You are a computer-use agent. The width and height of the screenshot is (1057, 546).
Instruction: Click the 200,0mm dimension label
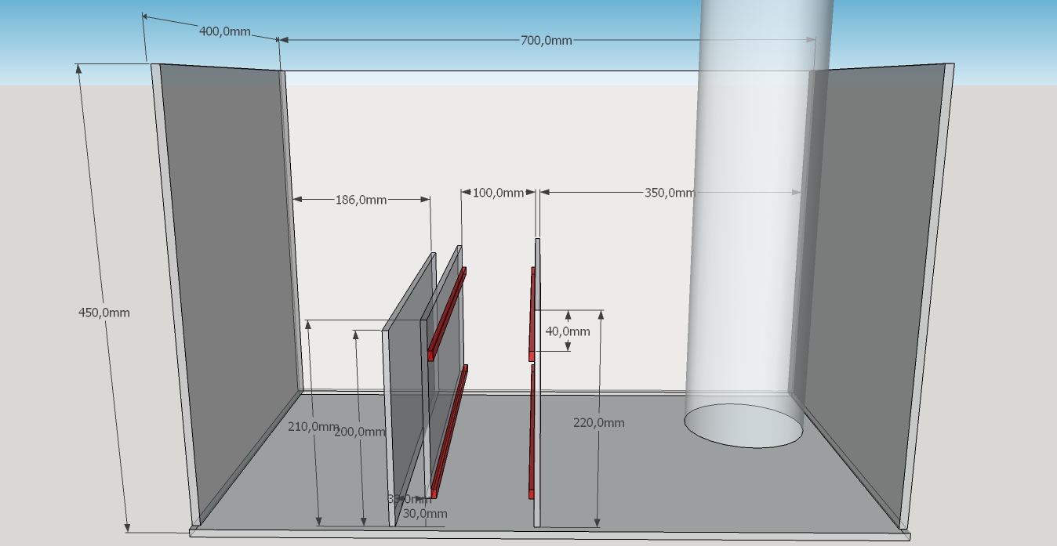tap(360, 432)
